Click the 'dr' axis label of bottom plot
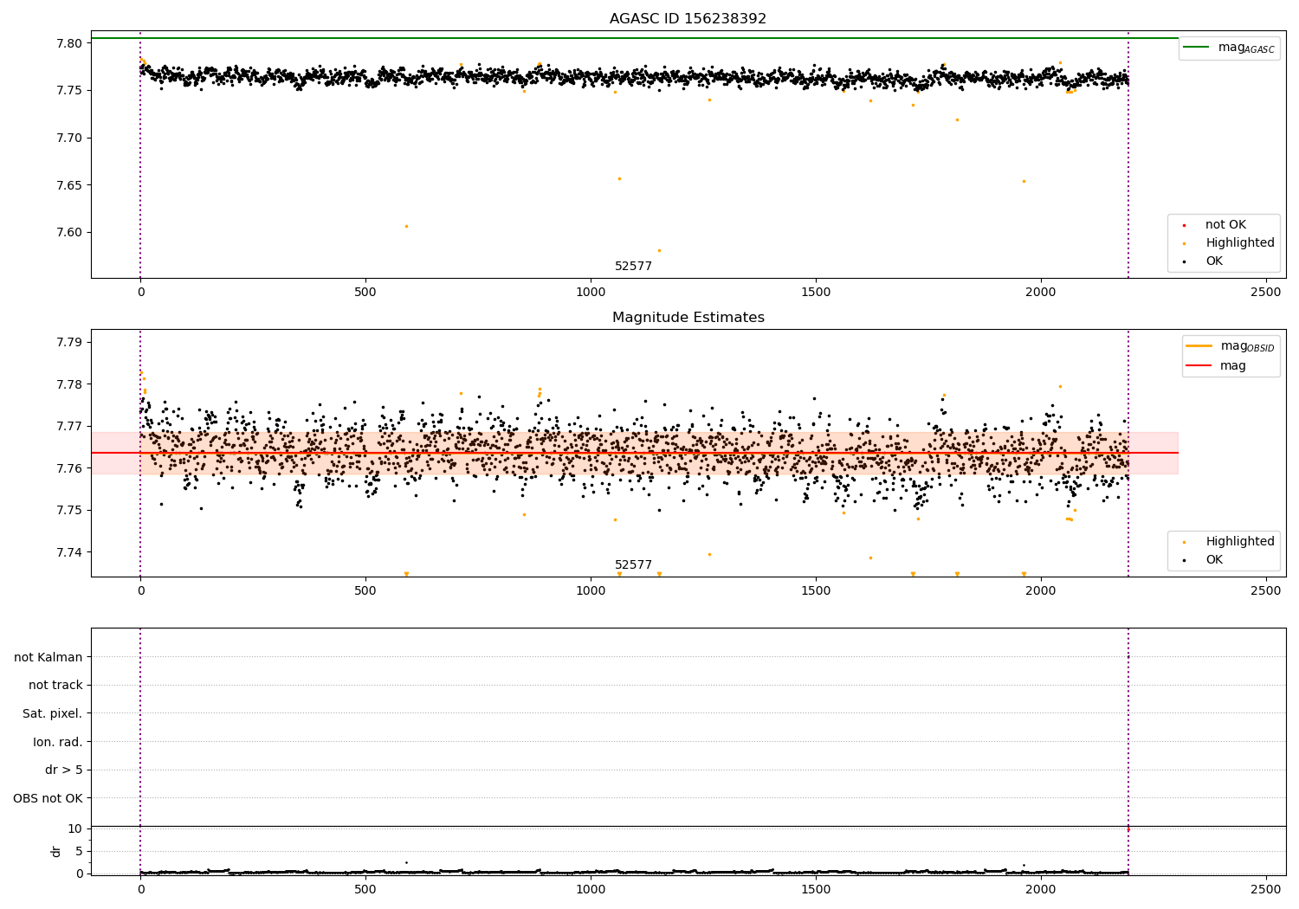This screenshot has height=909, width=1299. click(56, 851)
